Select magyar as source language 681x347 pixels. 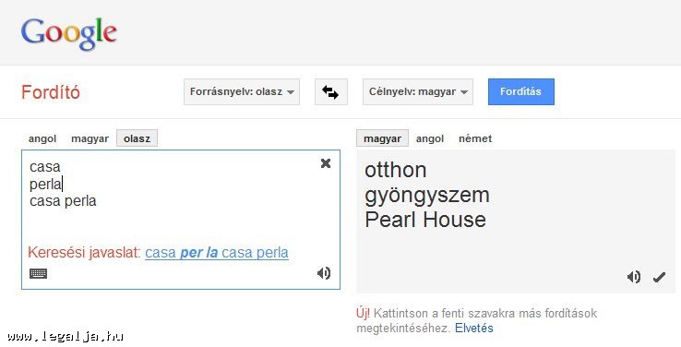click(x=90, y=138)
